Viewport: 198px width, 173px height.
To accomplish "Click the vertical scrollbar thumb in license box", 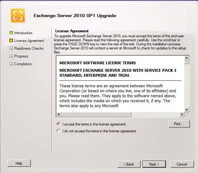I will click(x=186, y=62).
